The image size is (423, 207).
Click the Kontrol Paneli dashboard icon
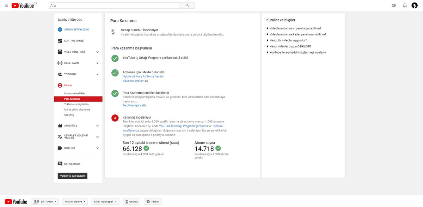tap(60, 41)
